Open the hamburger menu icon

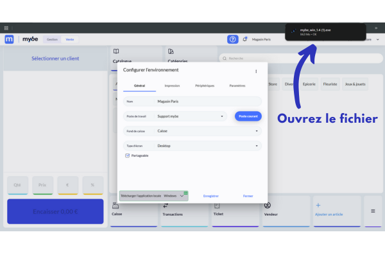click(373, 211)
